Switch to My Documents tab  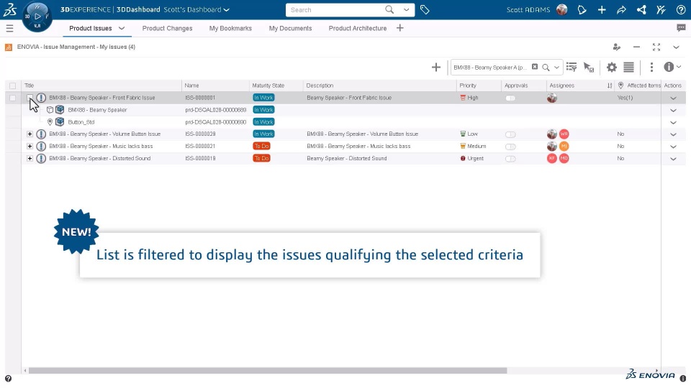click(290, 28)
